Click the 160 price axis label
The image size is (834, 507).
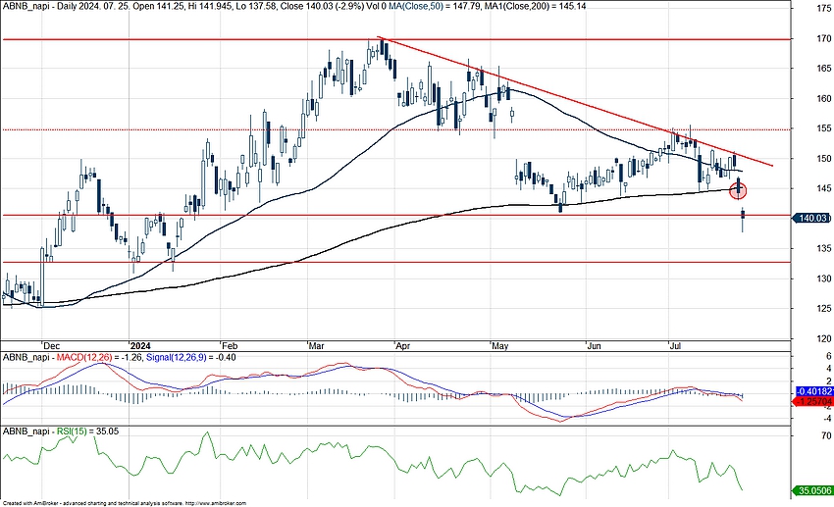coord(824,98)
